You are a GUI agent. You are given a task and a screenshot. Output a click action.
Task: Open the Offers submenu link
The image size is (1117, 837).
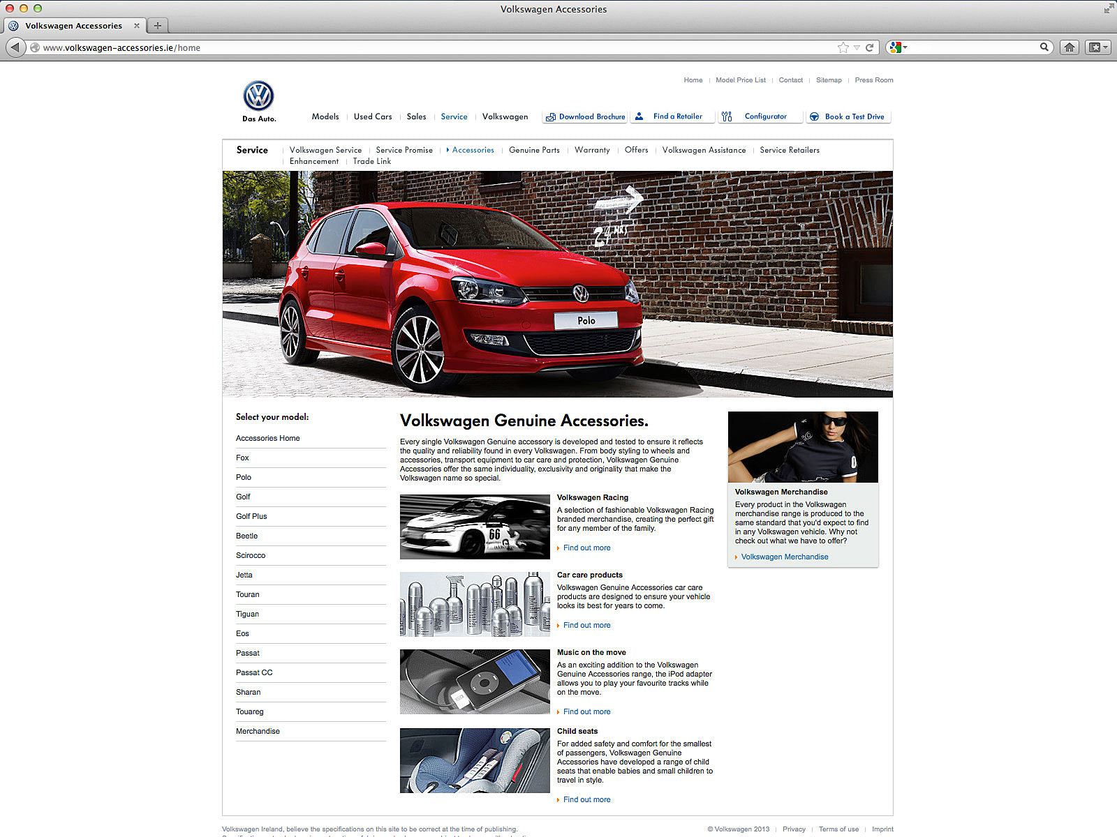point(636,150)
